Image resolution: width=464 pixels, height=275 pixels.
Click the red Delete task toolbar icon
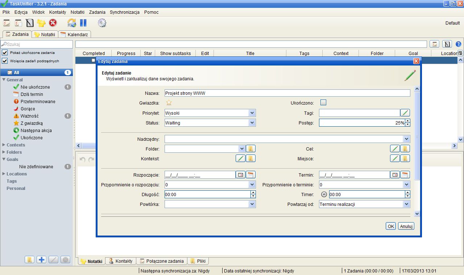click(52, 22)
